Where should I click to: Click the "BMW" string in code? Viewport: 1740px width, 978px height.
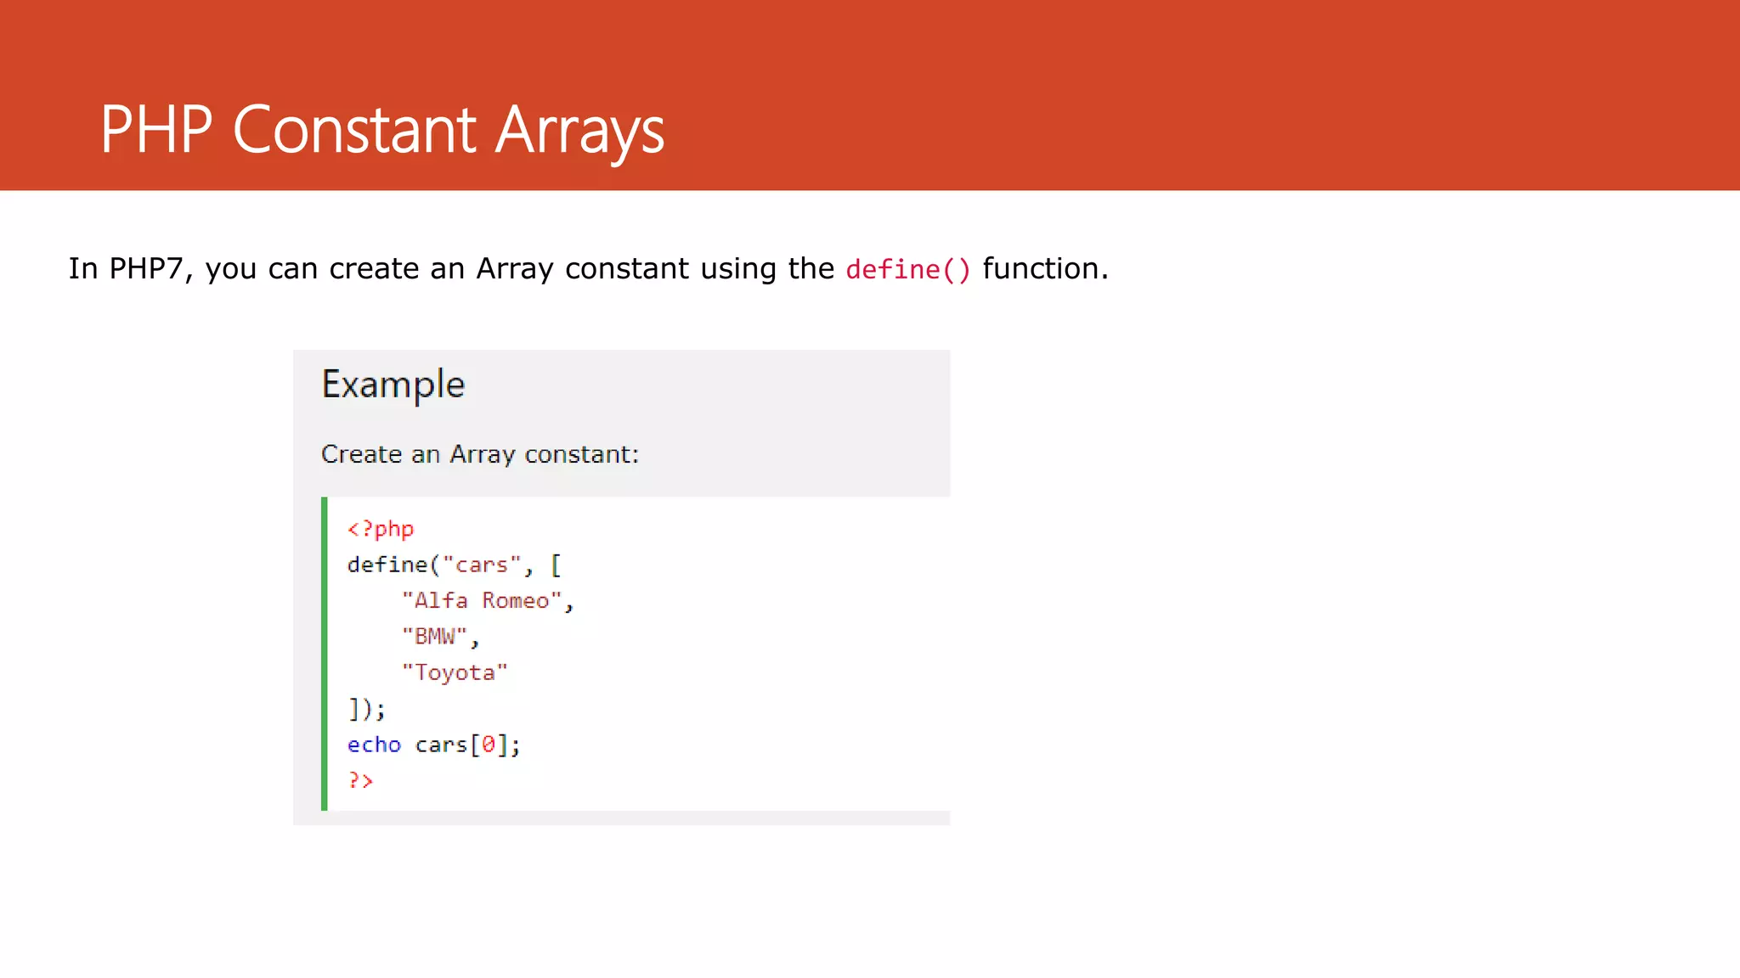434,636
